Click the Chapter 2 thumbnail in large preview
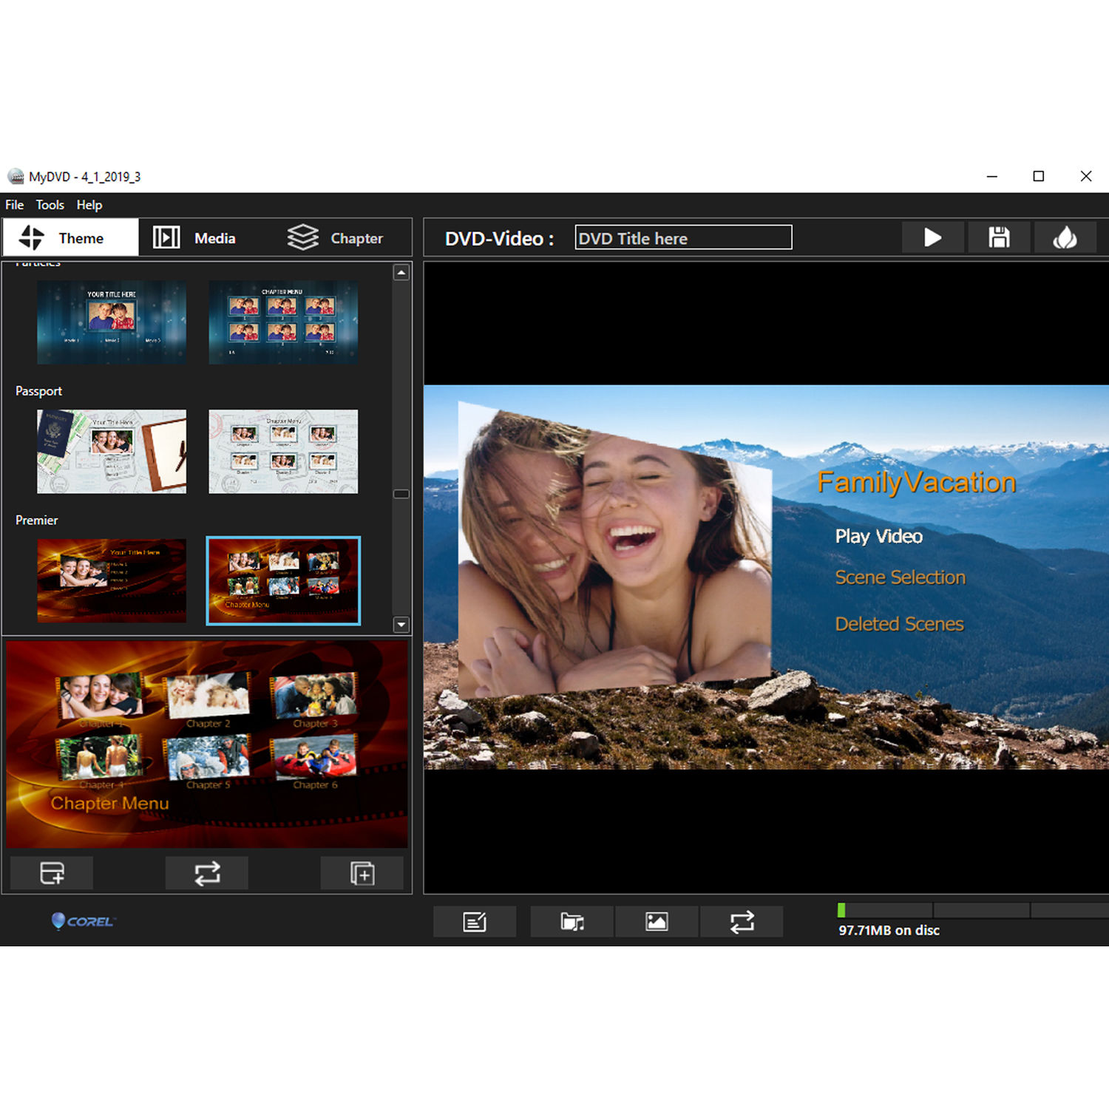Viewport: 1109px width, 1109px height. click(x=208, y=696)
